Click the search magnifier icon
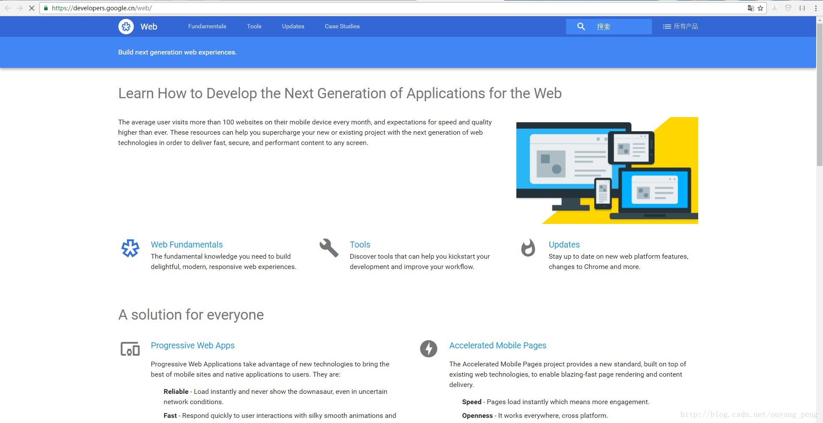The height and width of the screenshot is (423, 823). [x=581, y=27]
